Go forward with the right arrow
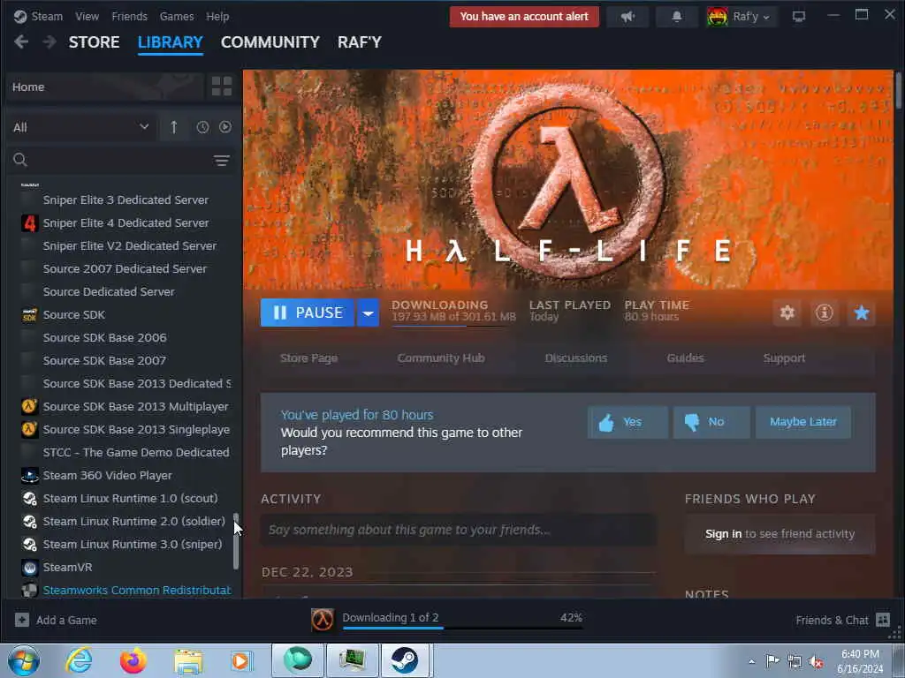 point(49,41)
